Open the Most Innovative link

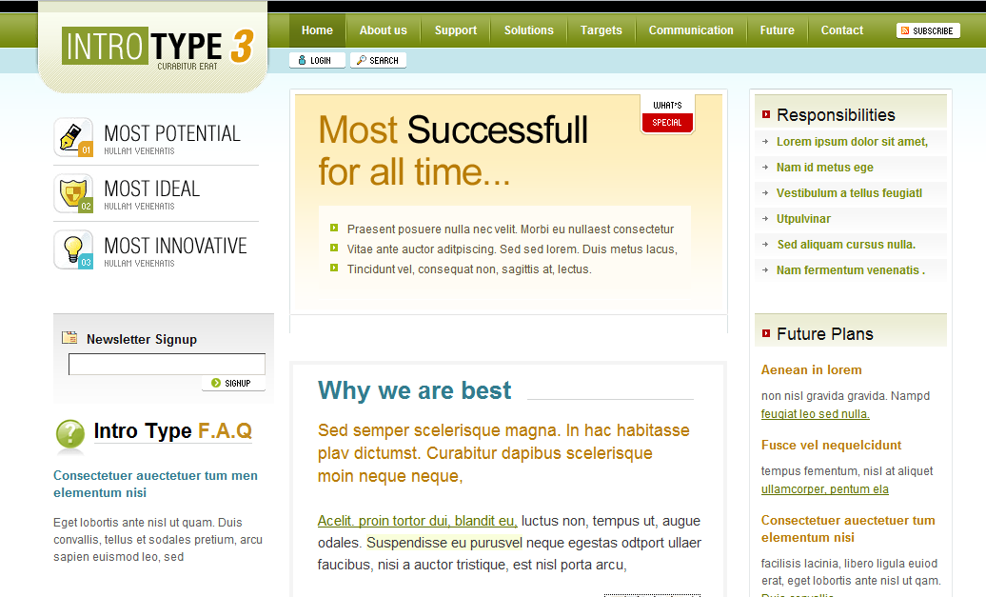175,246
